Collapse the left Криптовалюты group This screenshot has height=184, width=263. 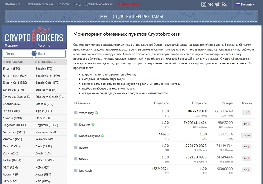(13, 62)
